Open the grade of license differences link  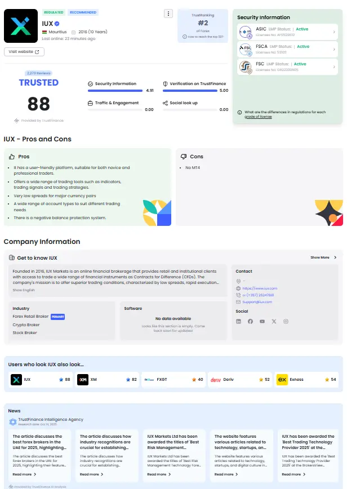click(258, 117)
